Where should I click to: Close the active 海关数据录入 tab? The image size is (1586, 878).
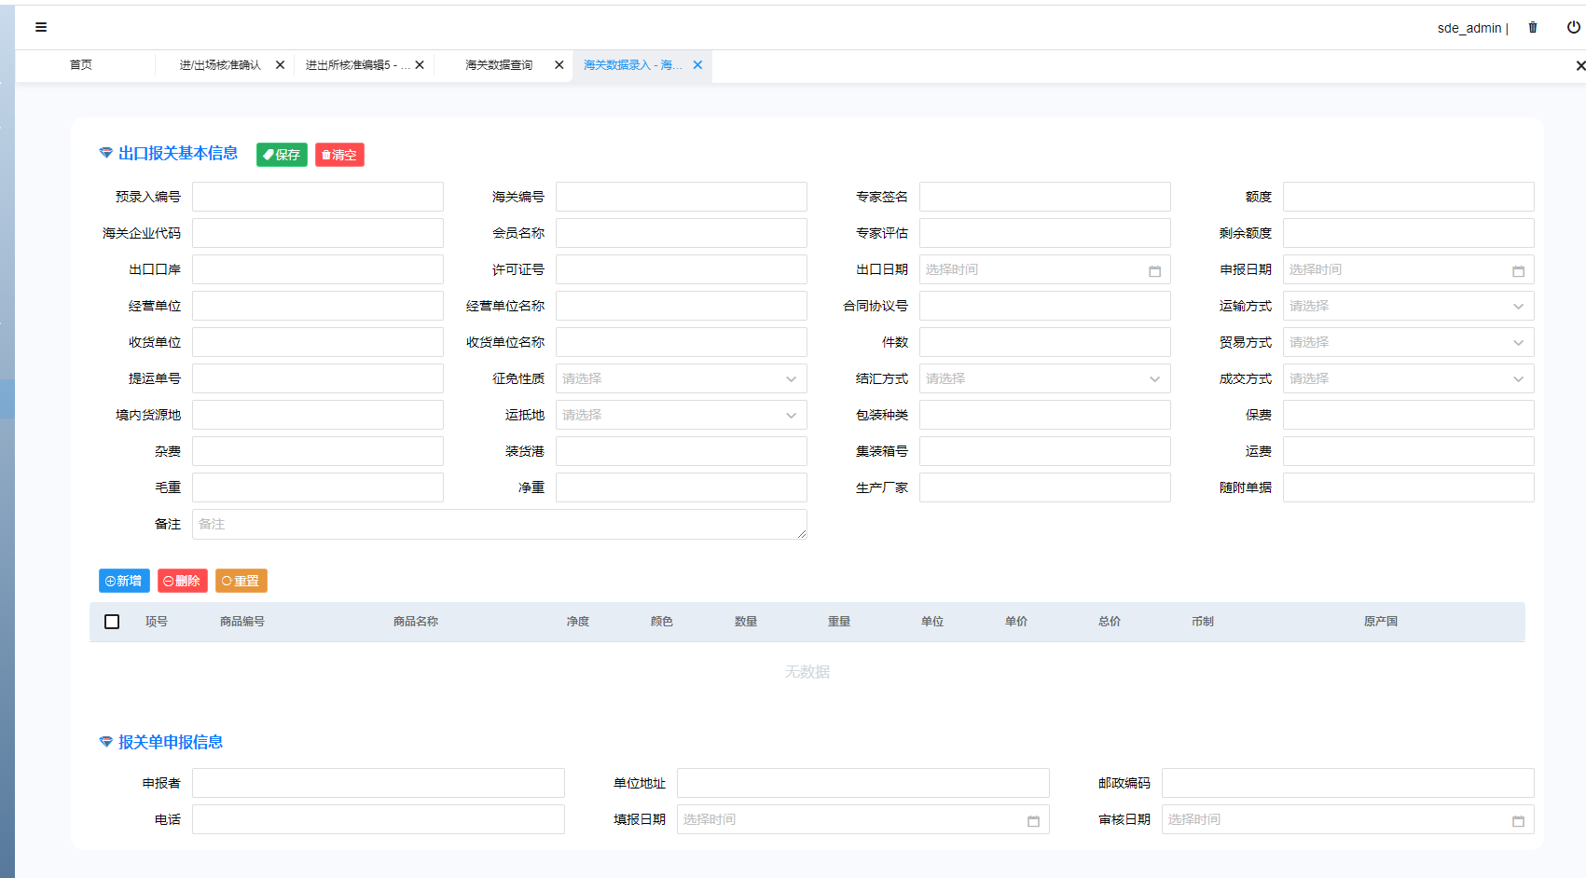click(697, 65)
